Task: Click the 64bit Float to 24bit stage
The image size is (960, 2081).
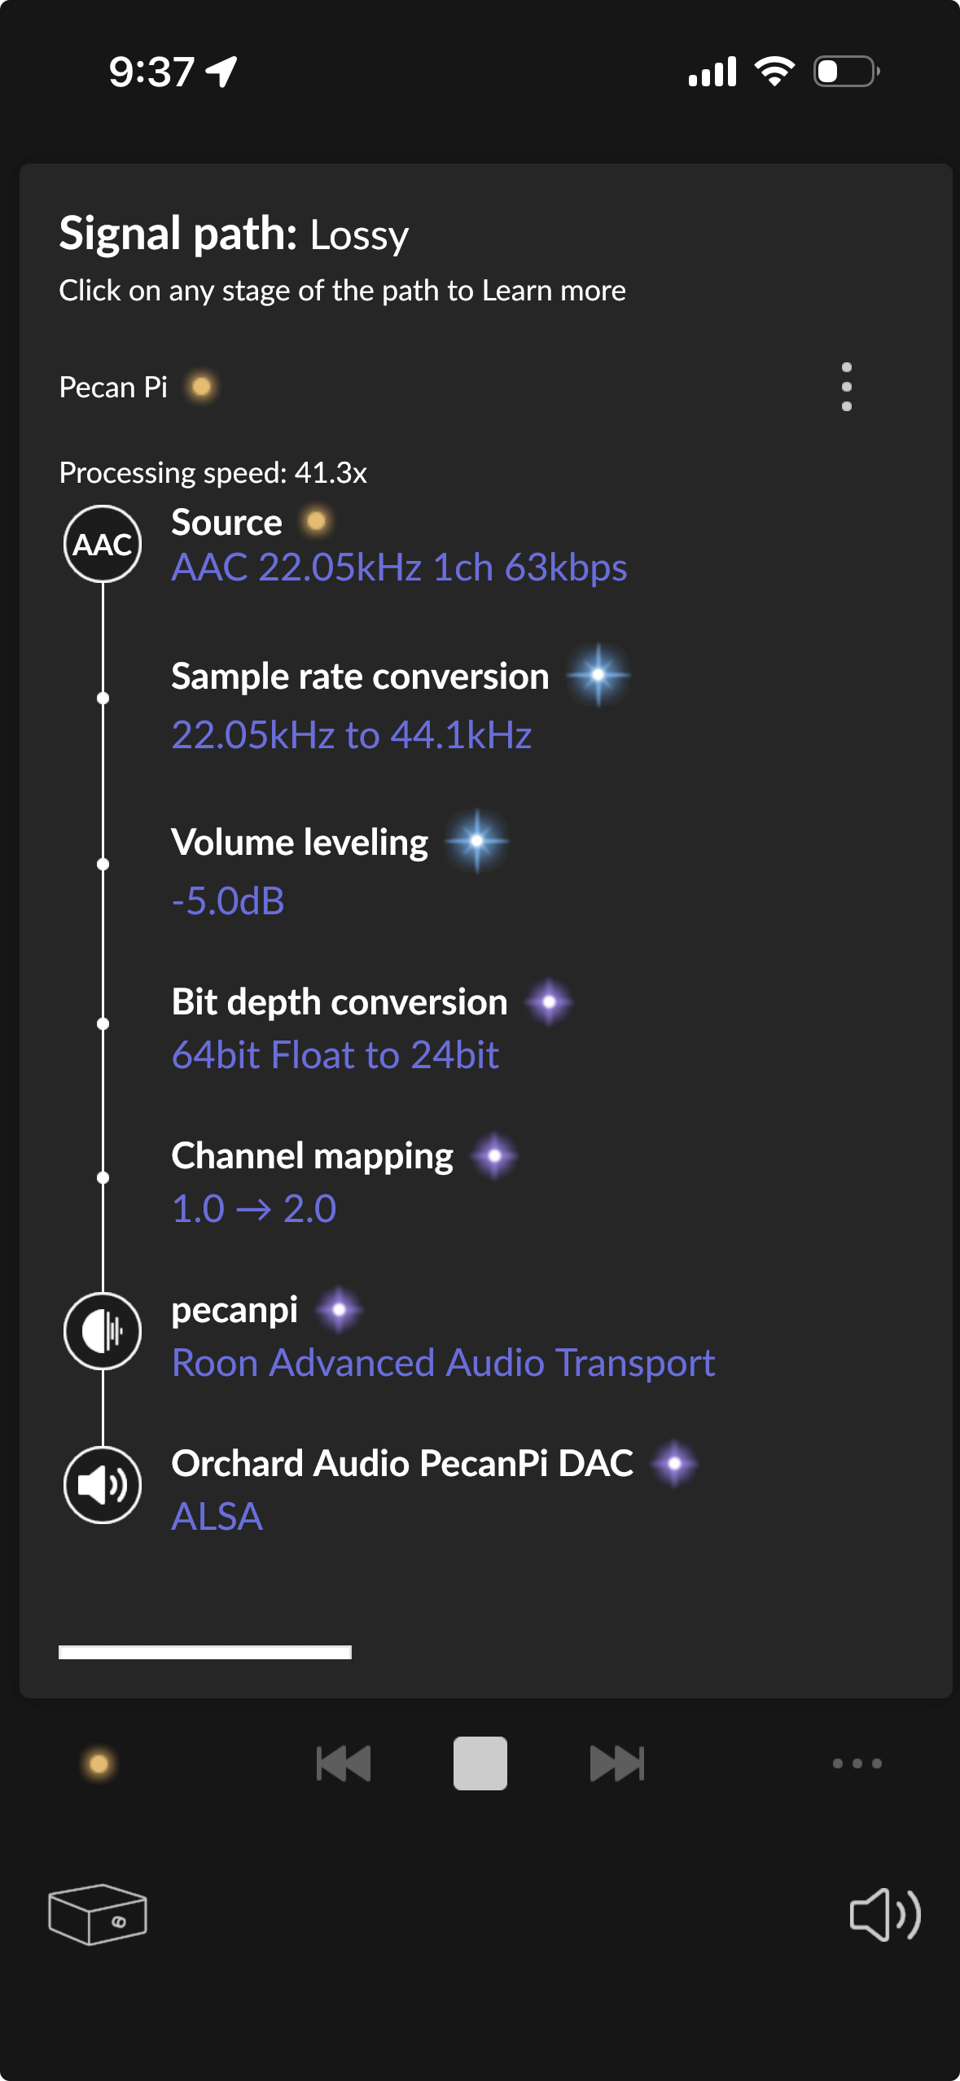Action: (335, 1055)
